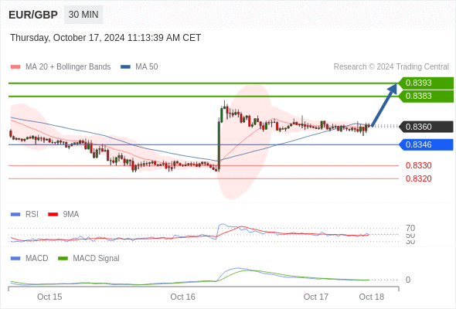Click the MACD legend label

coord(37,258)
